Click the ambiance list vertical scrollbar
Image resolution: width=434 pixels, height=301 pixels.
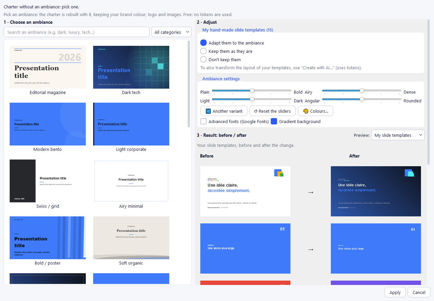coord(189,84)
